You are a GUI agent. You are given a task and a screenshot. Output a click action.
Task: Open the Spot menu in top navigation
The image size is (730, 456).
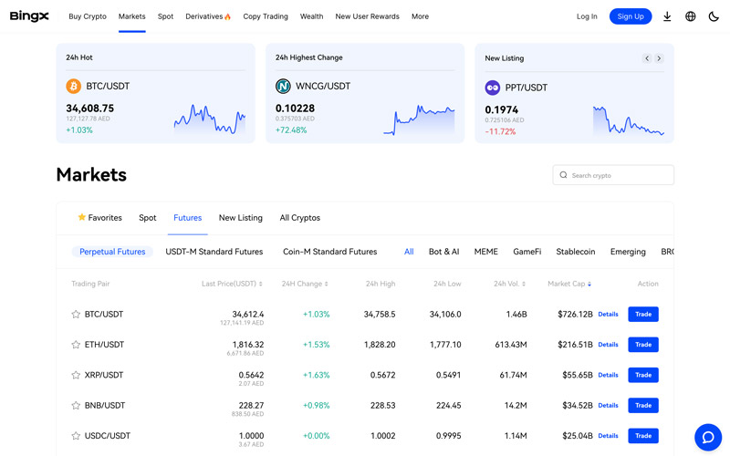pos(165,16)
